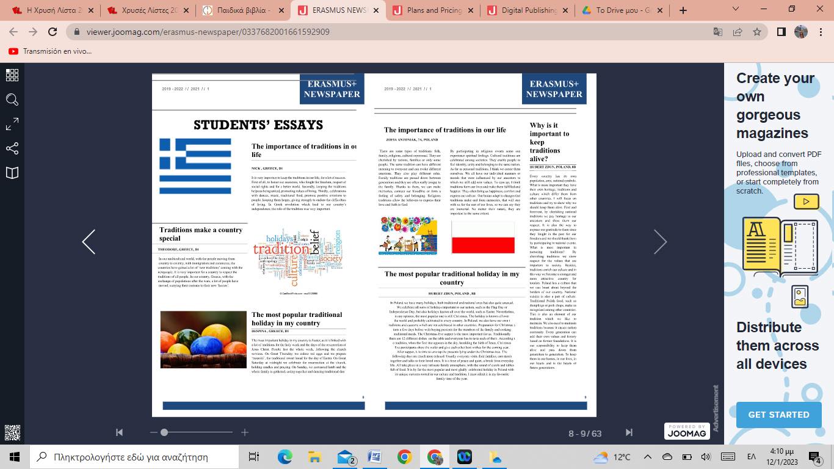This screenshot has width=834, height=469.
Task: Reload the page
Action: point(53,32)
